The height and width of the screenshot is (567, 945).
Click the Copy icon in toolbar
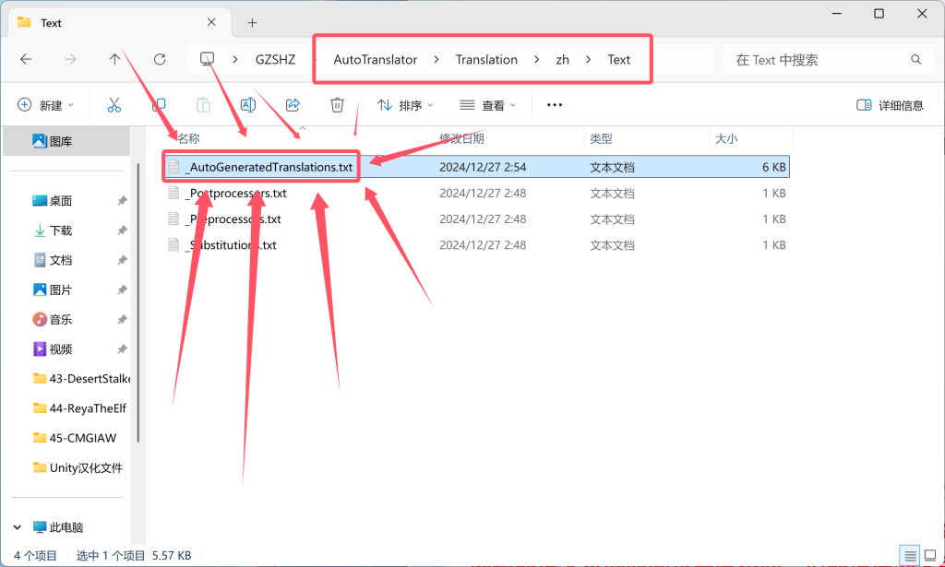[159, 105]
